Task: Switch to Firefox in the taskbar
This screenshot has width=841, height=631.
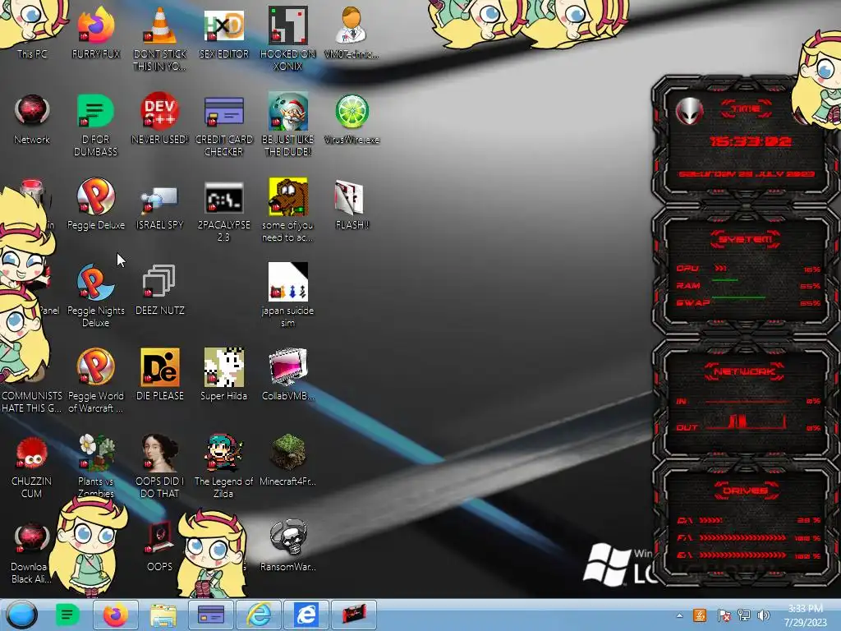Action: pos(115,615)
